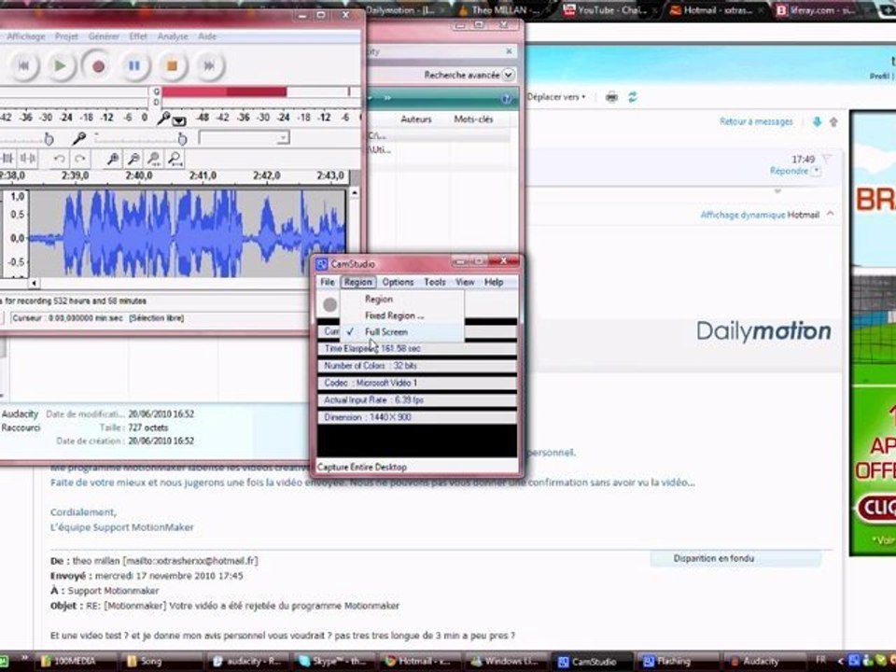Click the Retour à messages link
896x672 pixels.
(756, 121)
